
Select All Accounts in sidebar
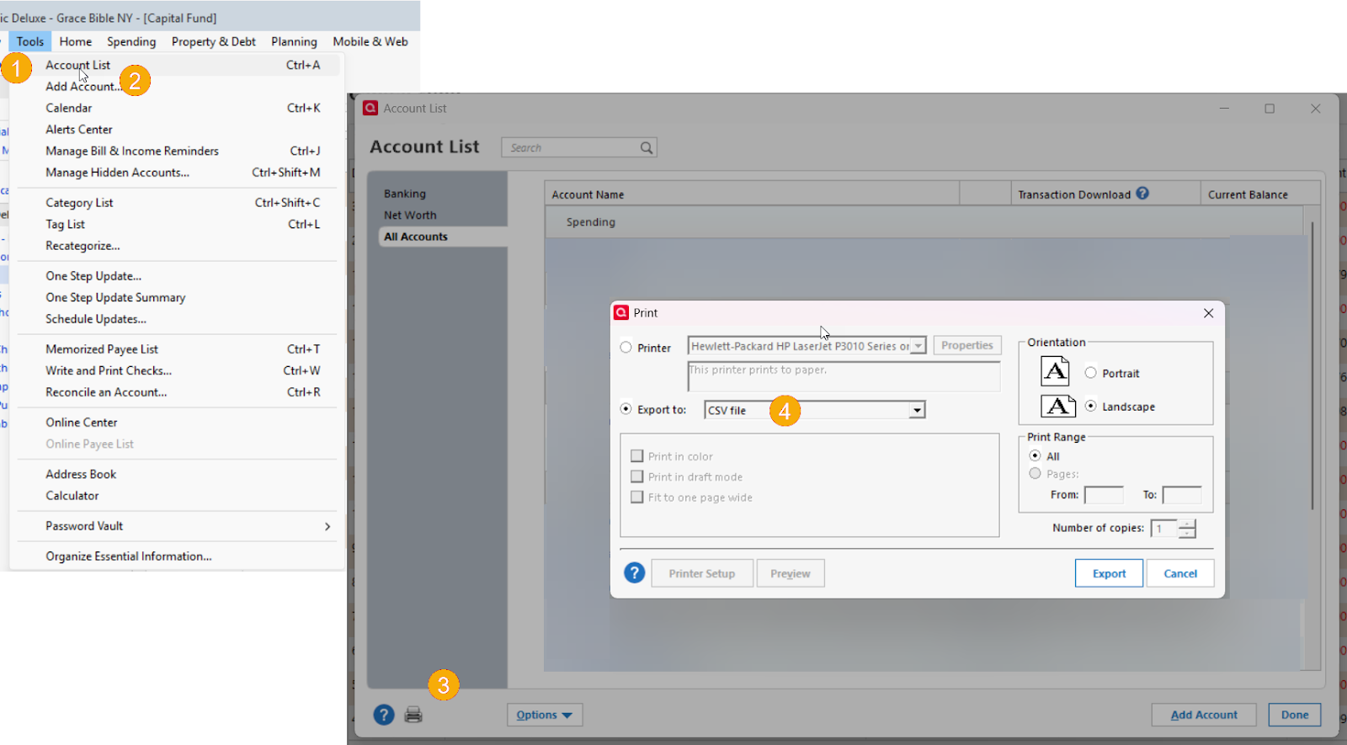coord(443,237)
